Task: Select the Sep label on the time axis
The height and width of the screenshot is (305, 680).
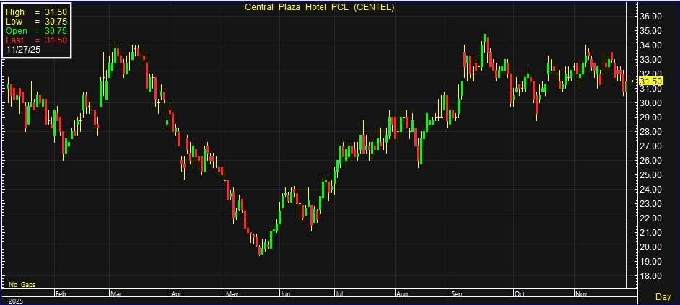Action: click(456, 294)
